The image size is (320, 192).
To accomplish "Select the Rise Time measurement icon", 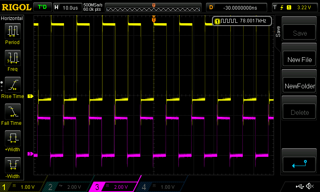I will [x=13, y=85].
